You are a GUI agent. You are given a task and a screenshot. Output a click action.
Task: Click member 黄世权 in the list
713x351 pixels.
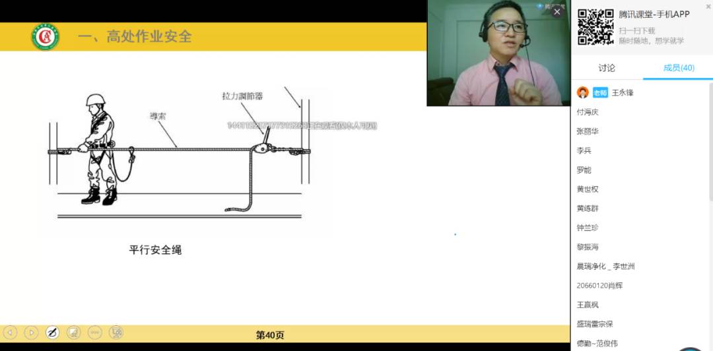(x=588, y=189)
